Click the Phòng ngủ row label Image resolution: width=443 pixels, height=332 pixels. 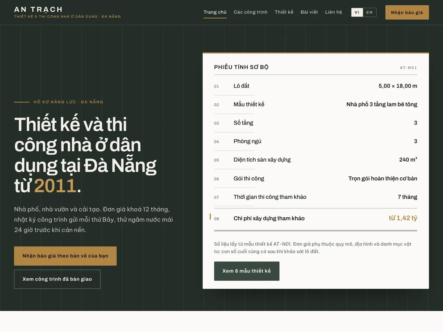pyautogui.click(x=247, y=141)
